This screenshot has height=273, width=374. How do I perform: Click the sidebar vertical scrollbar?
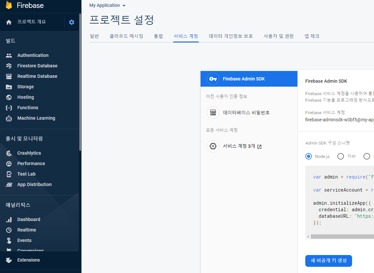(x=80, y=82)
